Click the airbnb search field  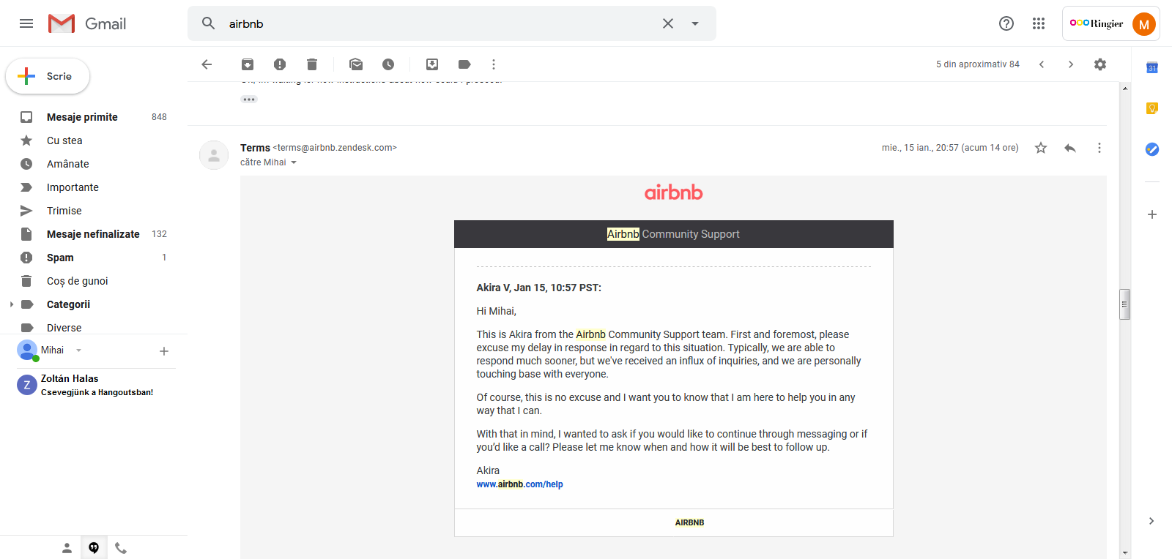coord(439,23)
